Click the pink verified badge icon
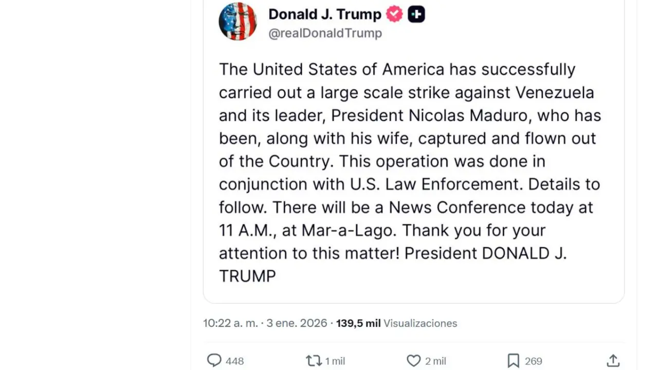The width and height of the screenshot is (658, 370). 394,14
